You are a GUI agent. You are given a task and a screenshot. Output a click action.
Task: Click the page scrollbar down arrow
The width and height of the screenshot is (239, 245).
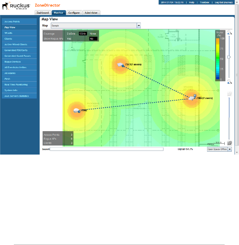(237, 152)
